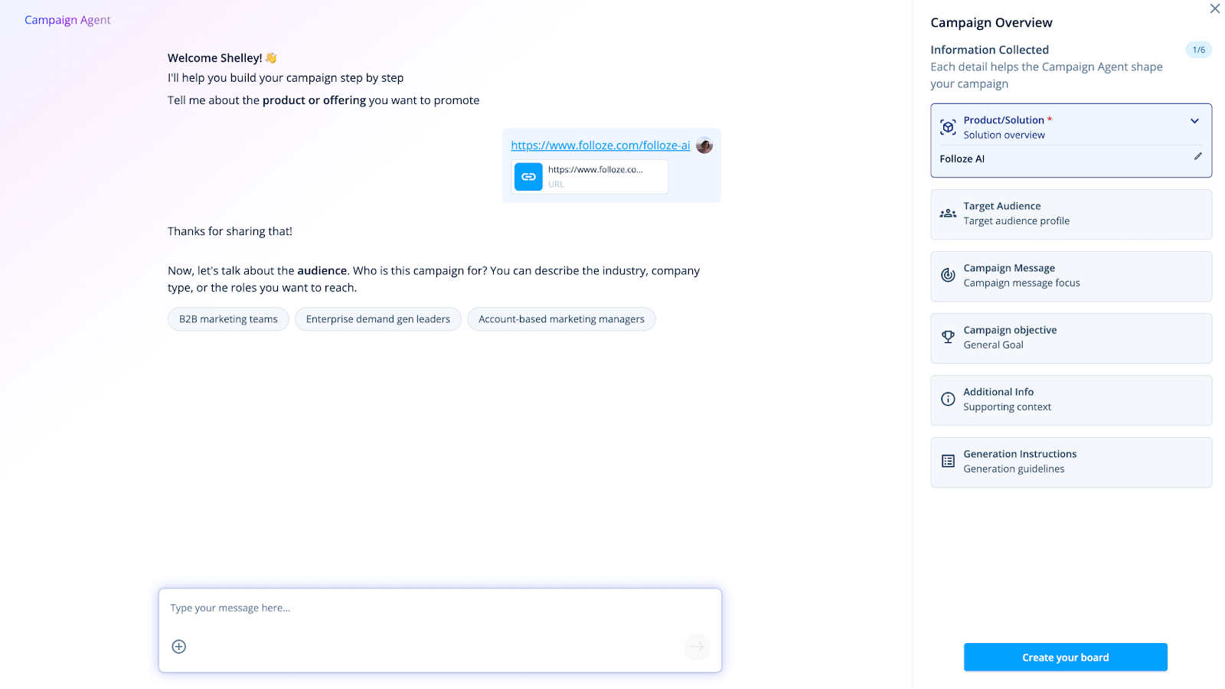Viewport: 1225px width, 689px height.
Task: Click the blue link icon on URL card
Action: point(528,177)
